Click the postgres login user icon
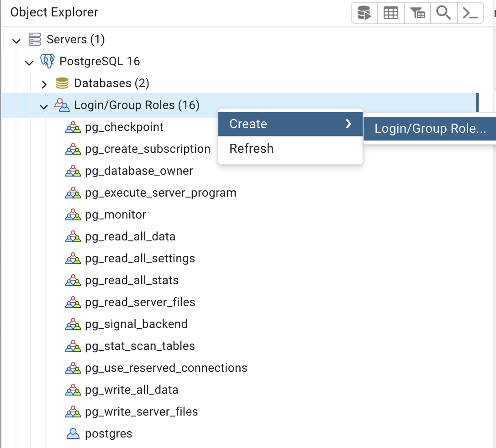Viewport: 496px width, 448px height. [x=73, y=434]
